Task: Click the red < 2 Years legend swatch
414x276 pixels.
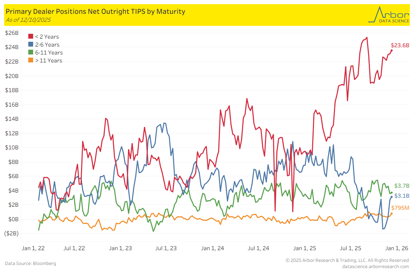Action: tap(31, 37)
